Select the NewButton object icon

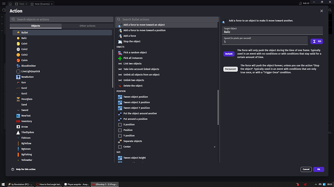(18, 77)
